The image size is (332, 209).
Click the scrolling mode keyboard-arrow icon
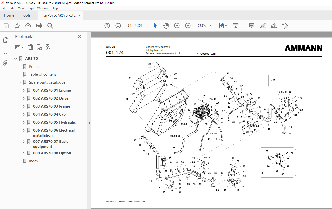pos(236,26)
